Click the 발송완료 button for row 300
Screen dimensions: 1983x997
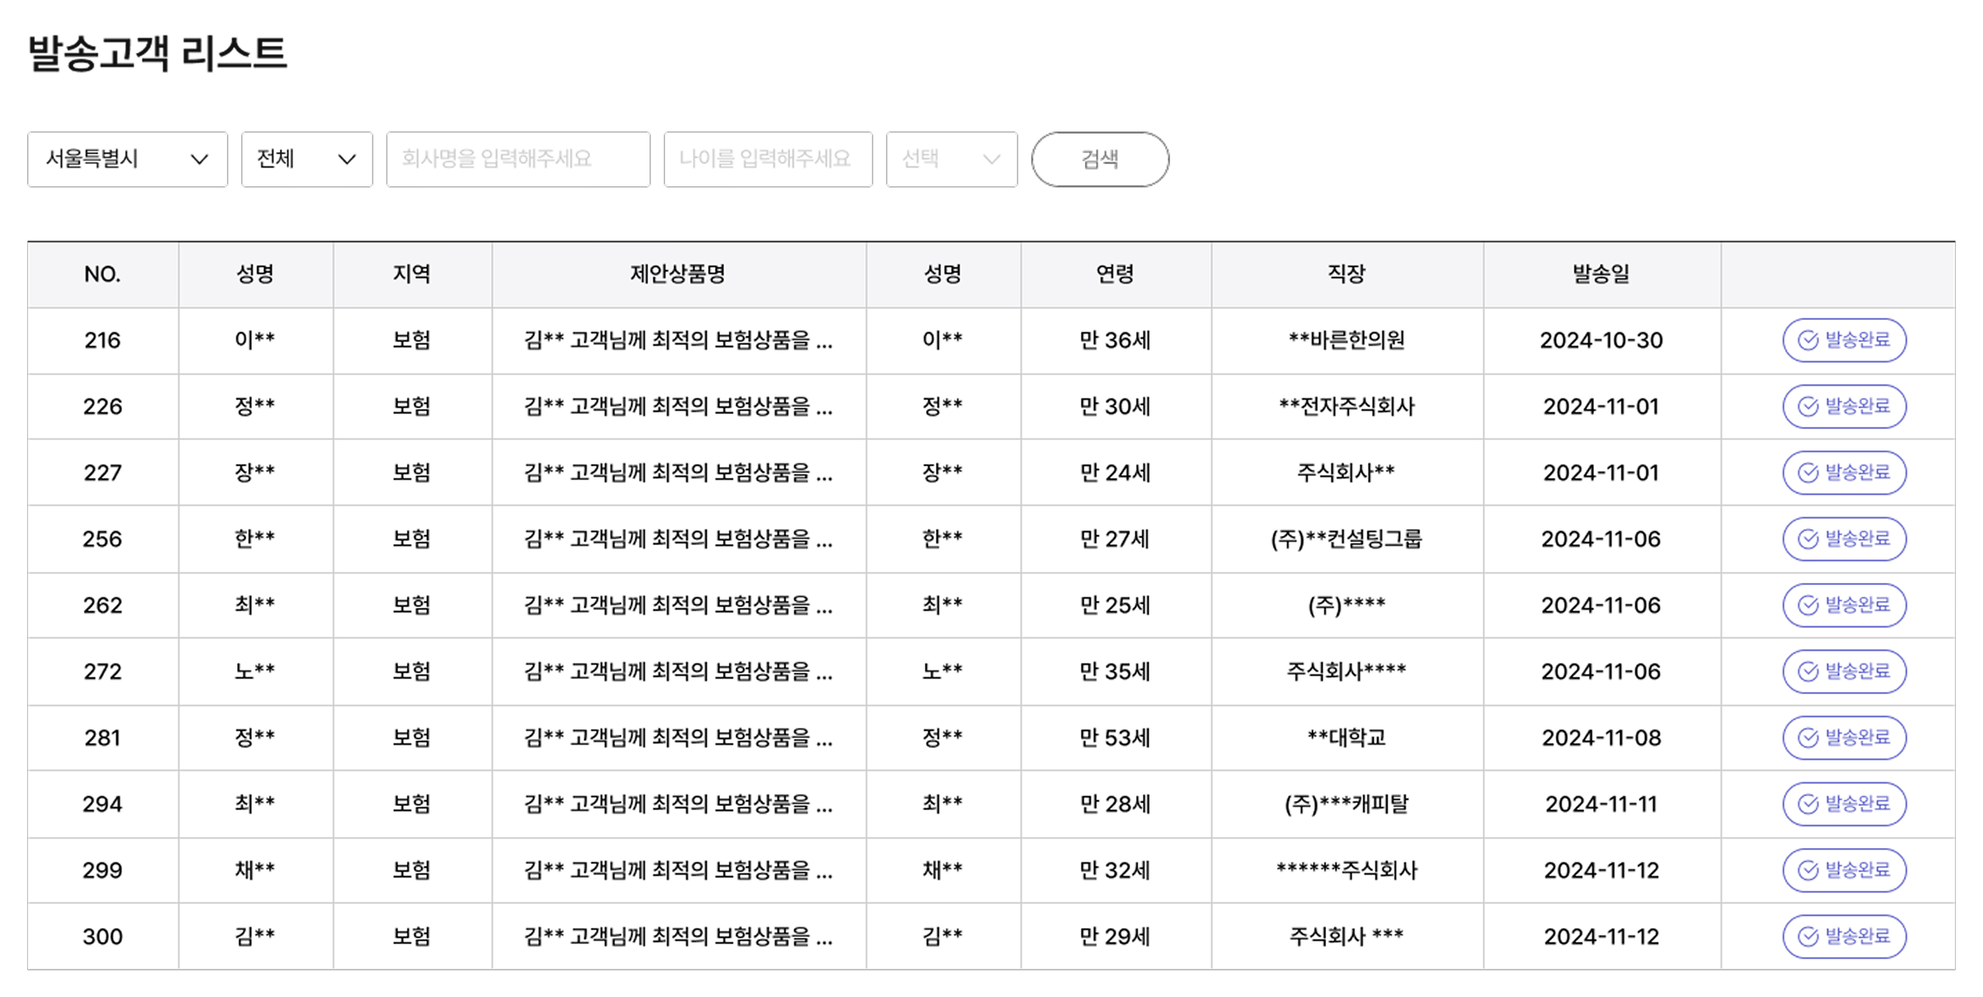[x=1844, y=936]
